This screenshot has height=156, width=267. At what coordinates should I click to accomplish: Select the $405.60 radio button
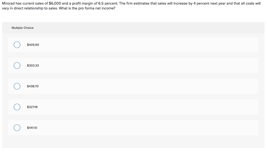coord(17,45)
